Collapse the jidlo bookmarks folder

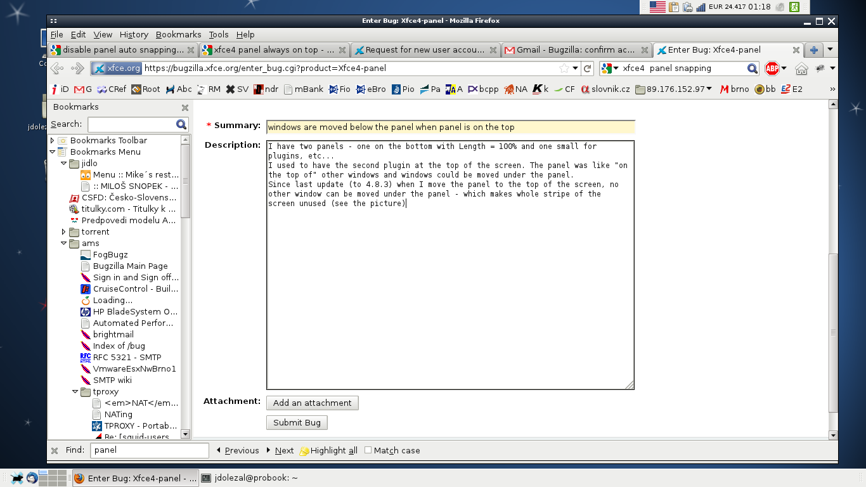64,164
